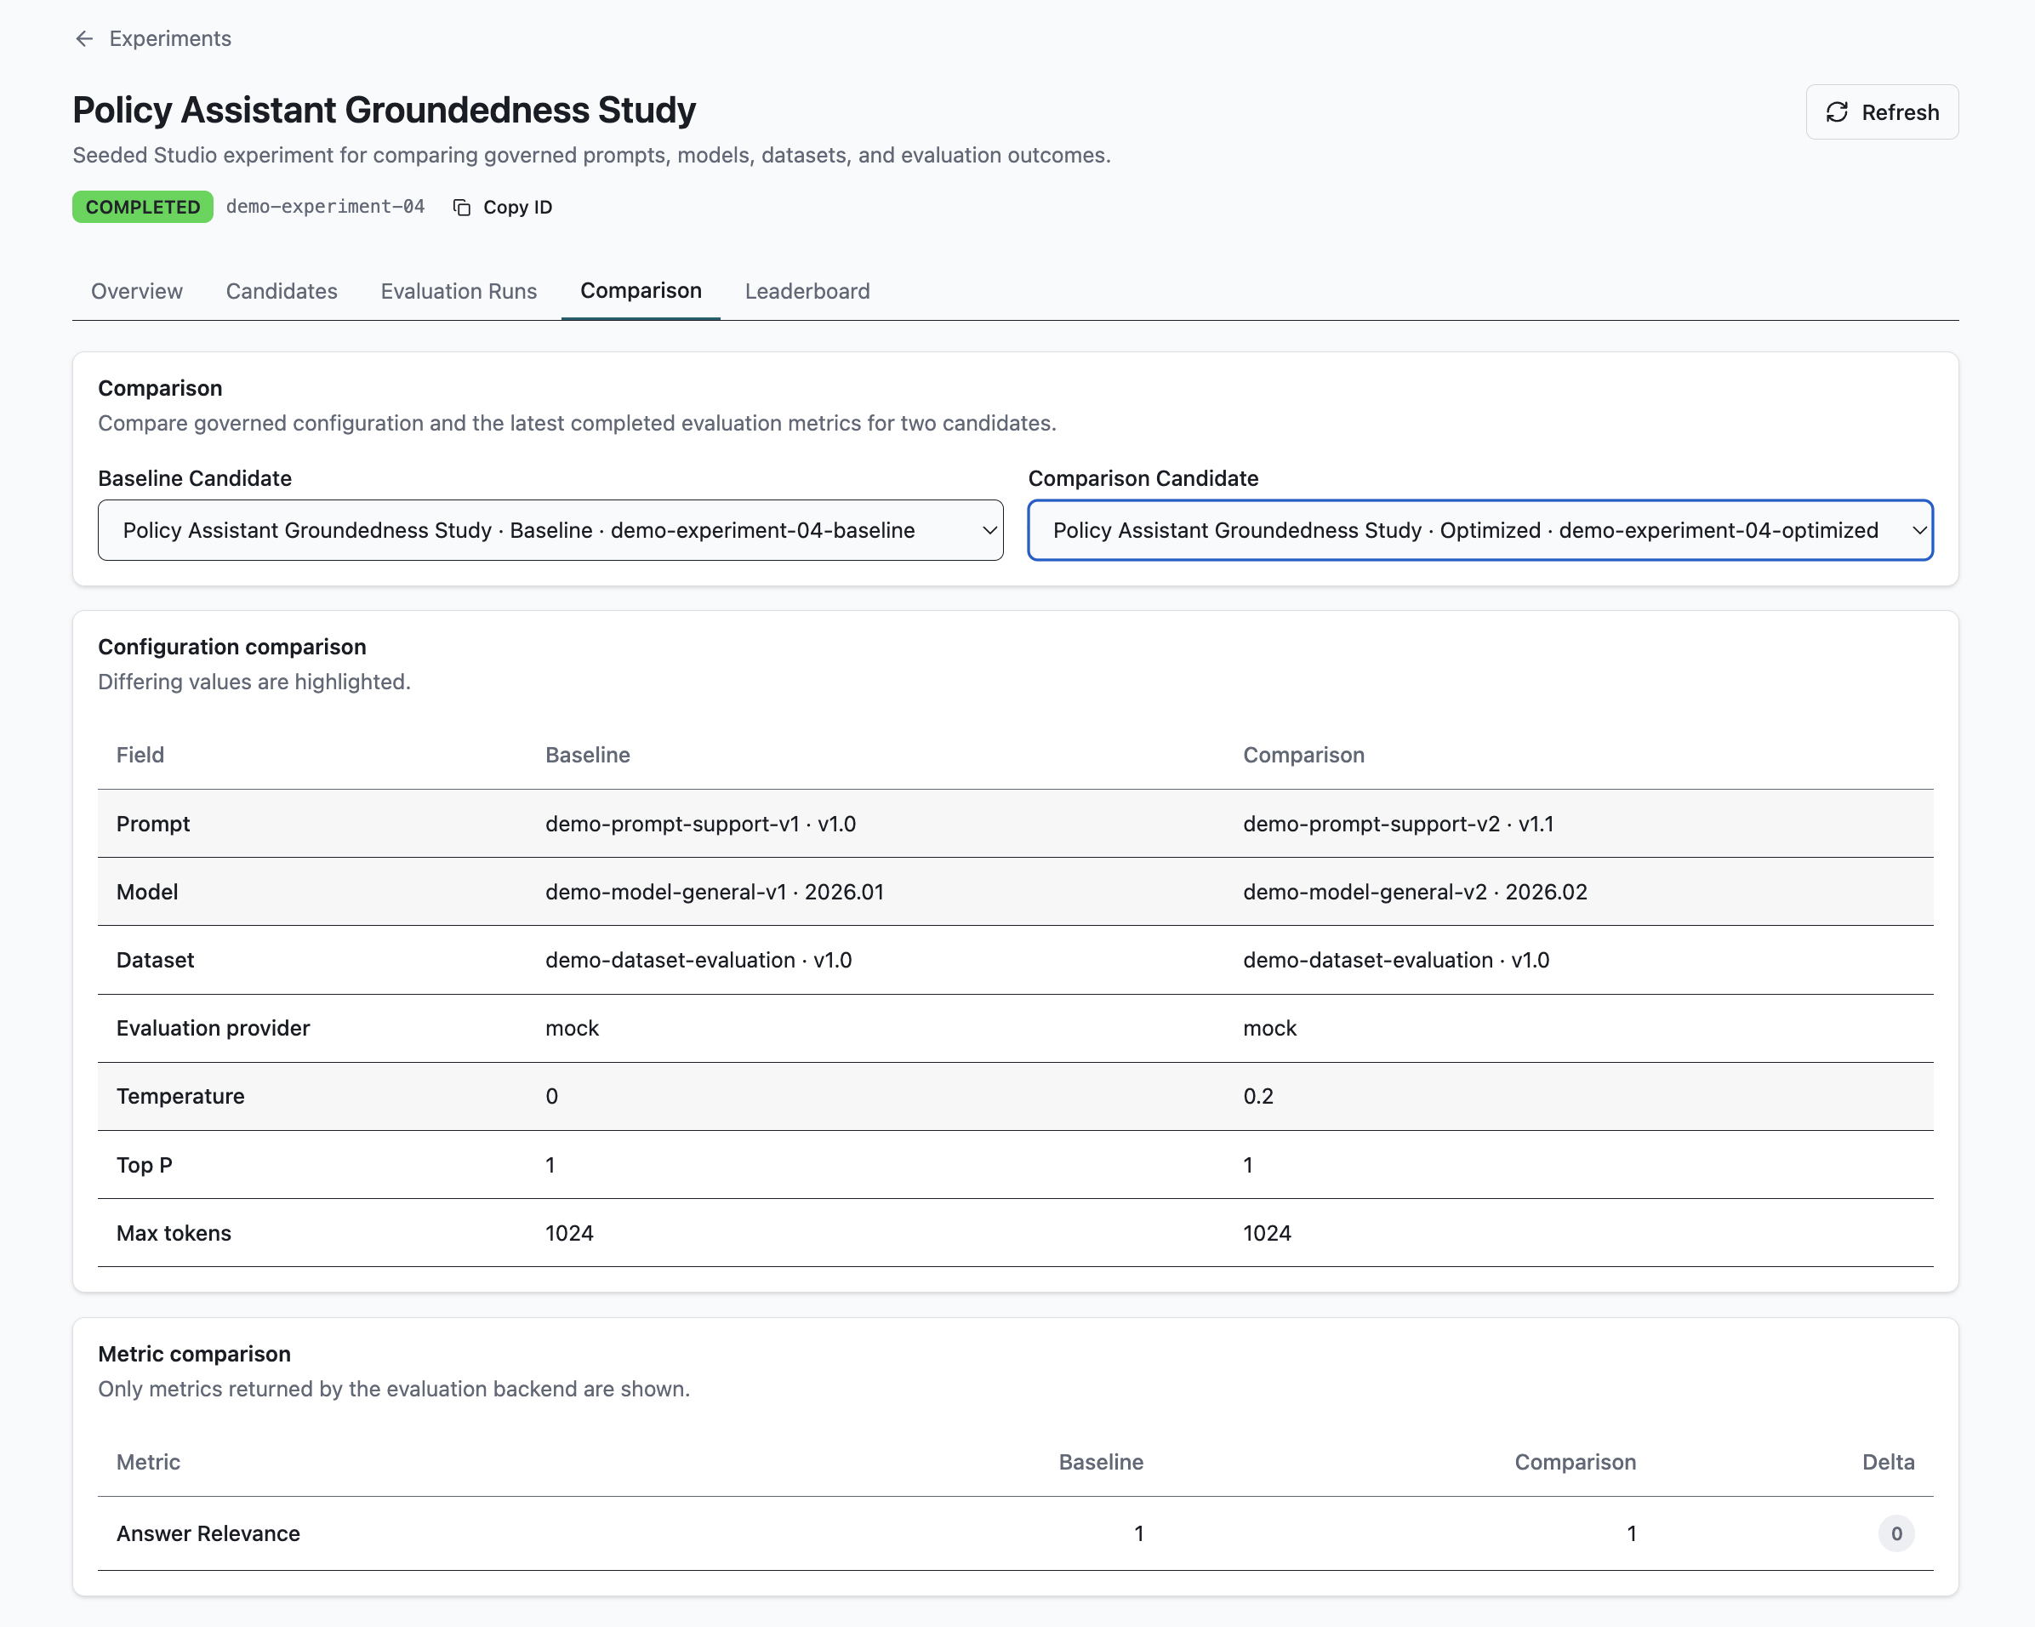This screenshot has height=1627, width=2035.
Task: Click comparison temperature value 0.2
Action: tap(1258, 1096)
